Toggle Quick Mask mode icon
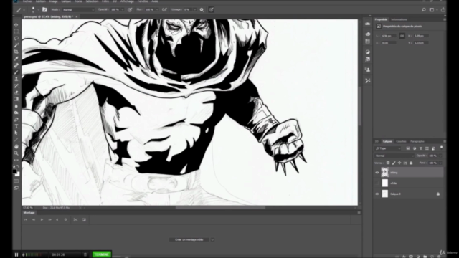The image size is (459, 258). [16, 181]
